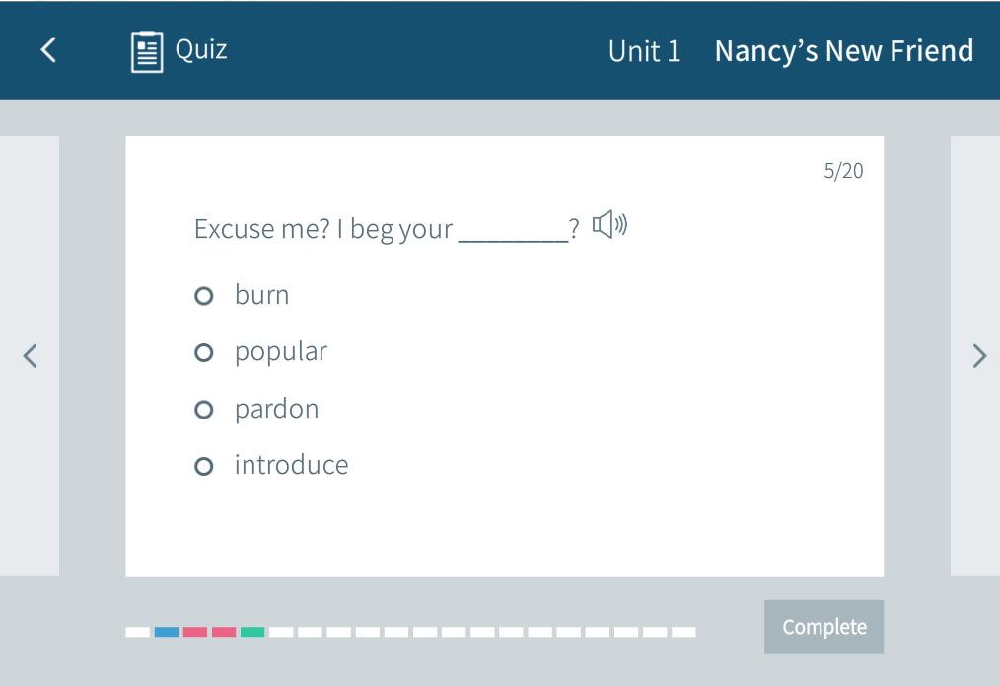Image resolution: width=1000 pixels, height=686 pixels.
Task: Go to previous question with left chevron
Action: coord(31,356)
